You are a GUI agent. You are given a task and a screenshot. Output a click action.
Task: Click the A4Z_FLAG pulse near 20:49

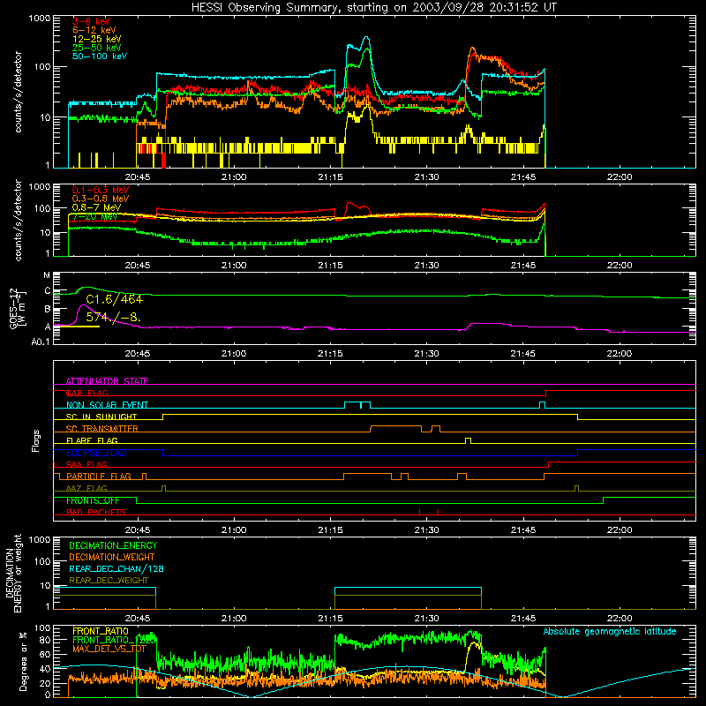coord(163,488)
